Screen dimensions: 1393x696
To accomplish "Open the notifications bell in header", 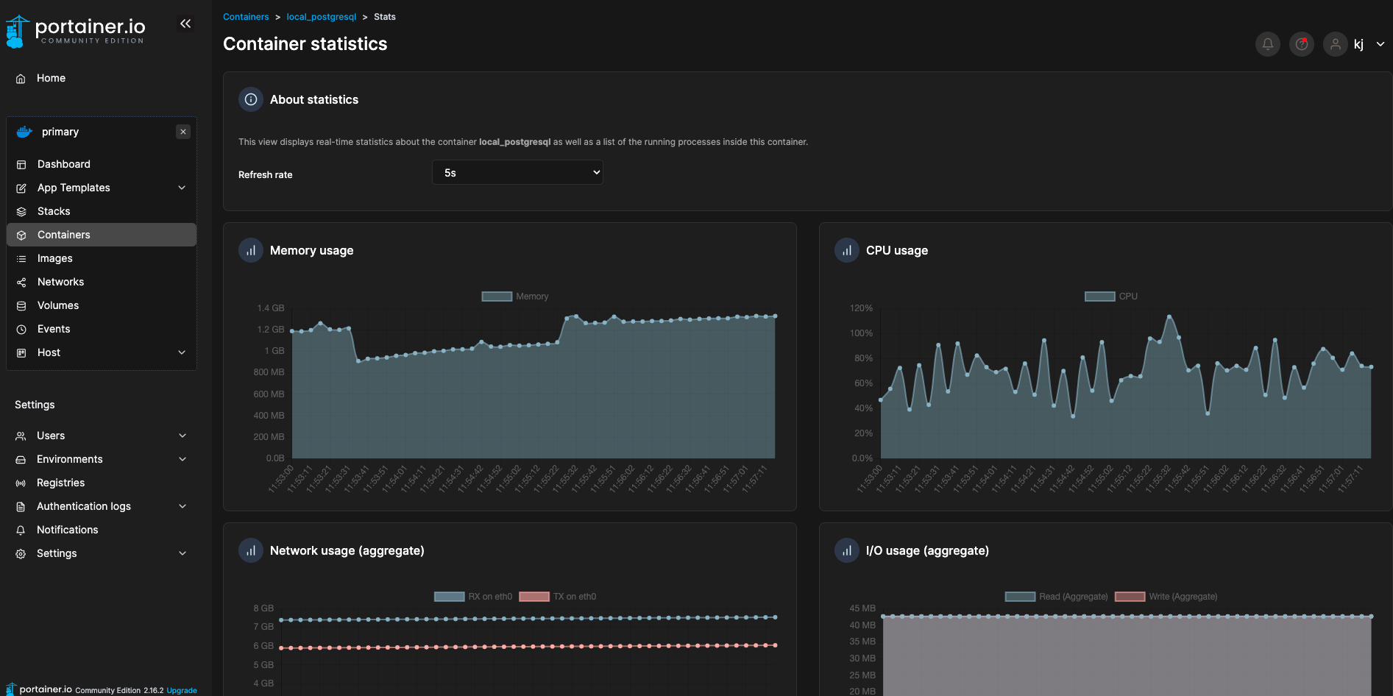I will 1267,44.
